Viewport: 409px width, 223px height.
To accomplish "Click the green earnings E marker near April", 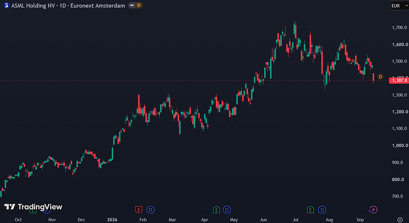I will (216, 209).
